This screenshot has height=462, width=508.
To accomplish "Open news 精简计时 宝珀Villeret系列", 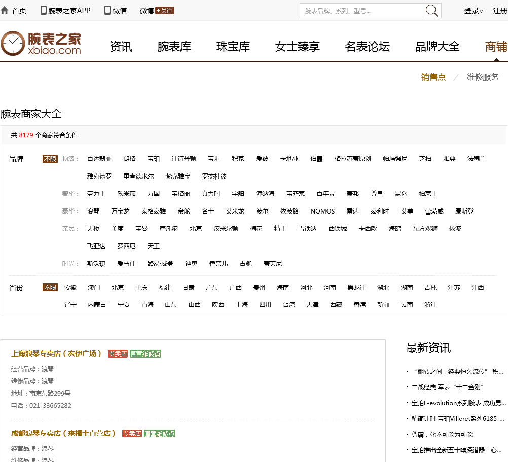I will click(458, 418).
